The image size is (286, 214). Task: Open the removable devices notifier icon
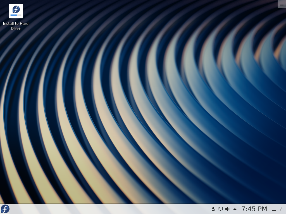tap(213, 209)
